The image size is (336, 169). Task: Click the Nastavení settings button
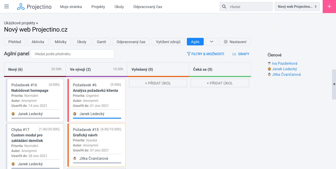click(x=235, y=42)
